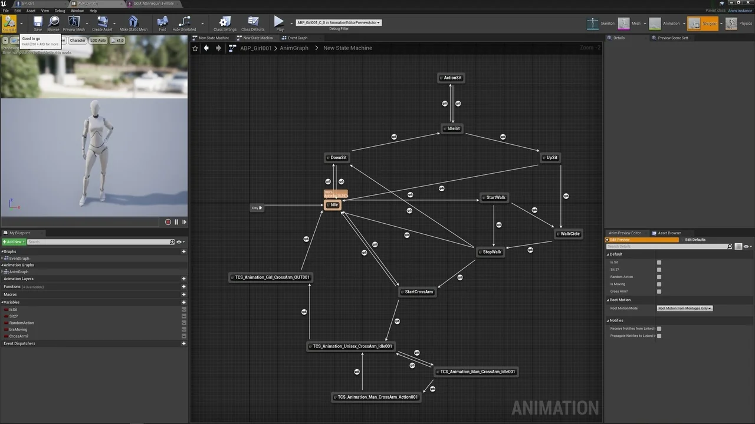
Task: Enable the Random Action checkbox
Action: pos(659,277)
